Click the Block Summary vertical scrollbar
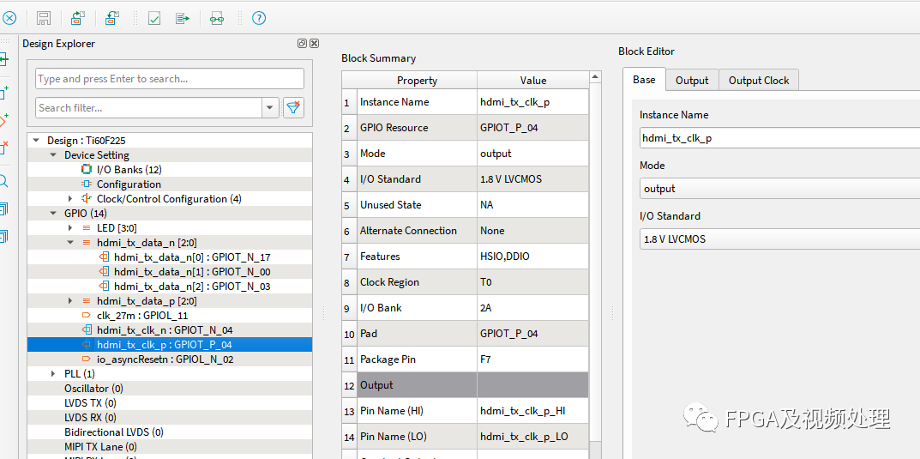This screenshot has height=459, width=920. pyautogui.click(x=595, y=257)
